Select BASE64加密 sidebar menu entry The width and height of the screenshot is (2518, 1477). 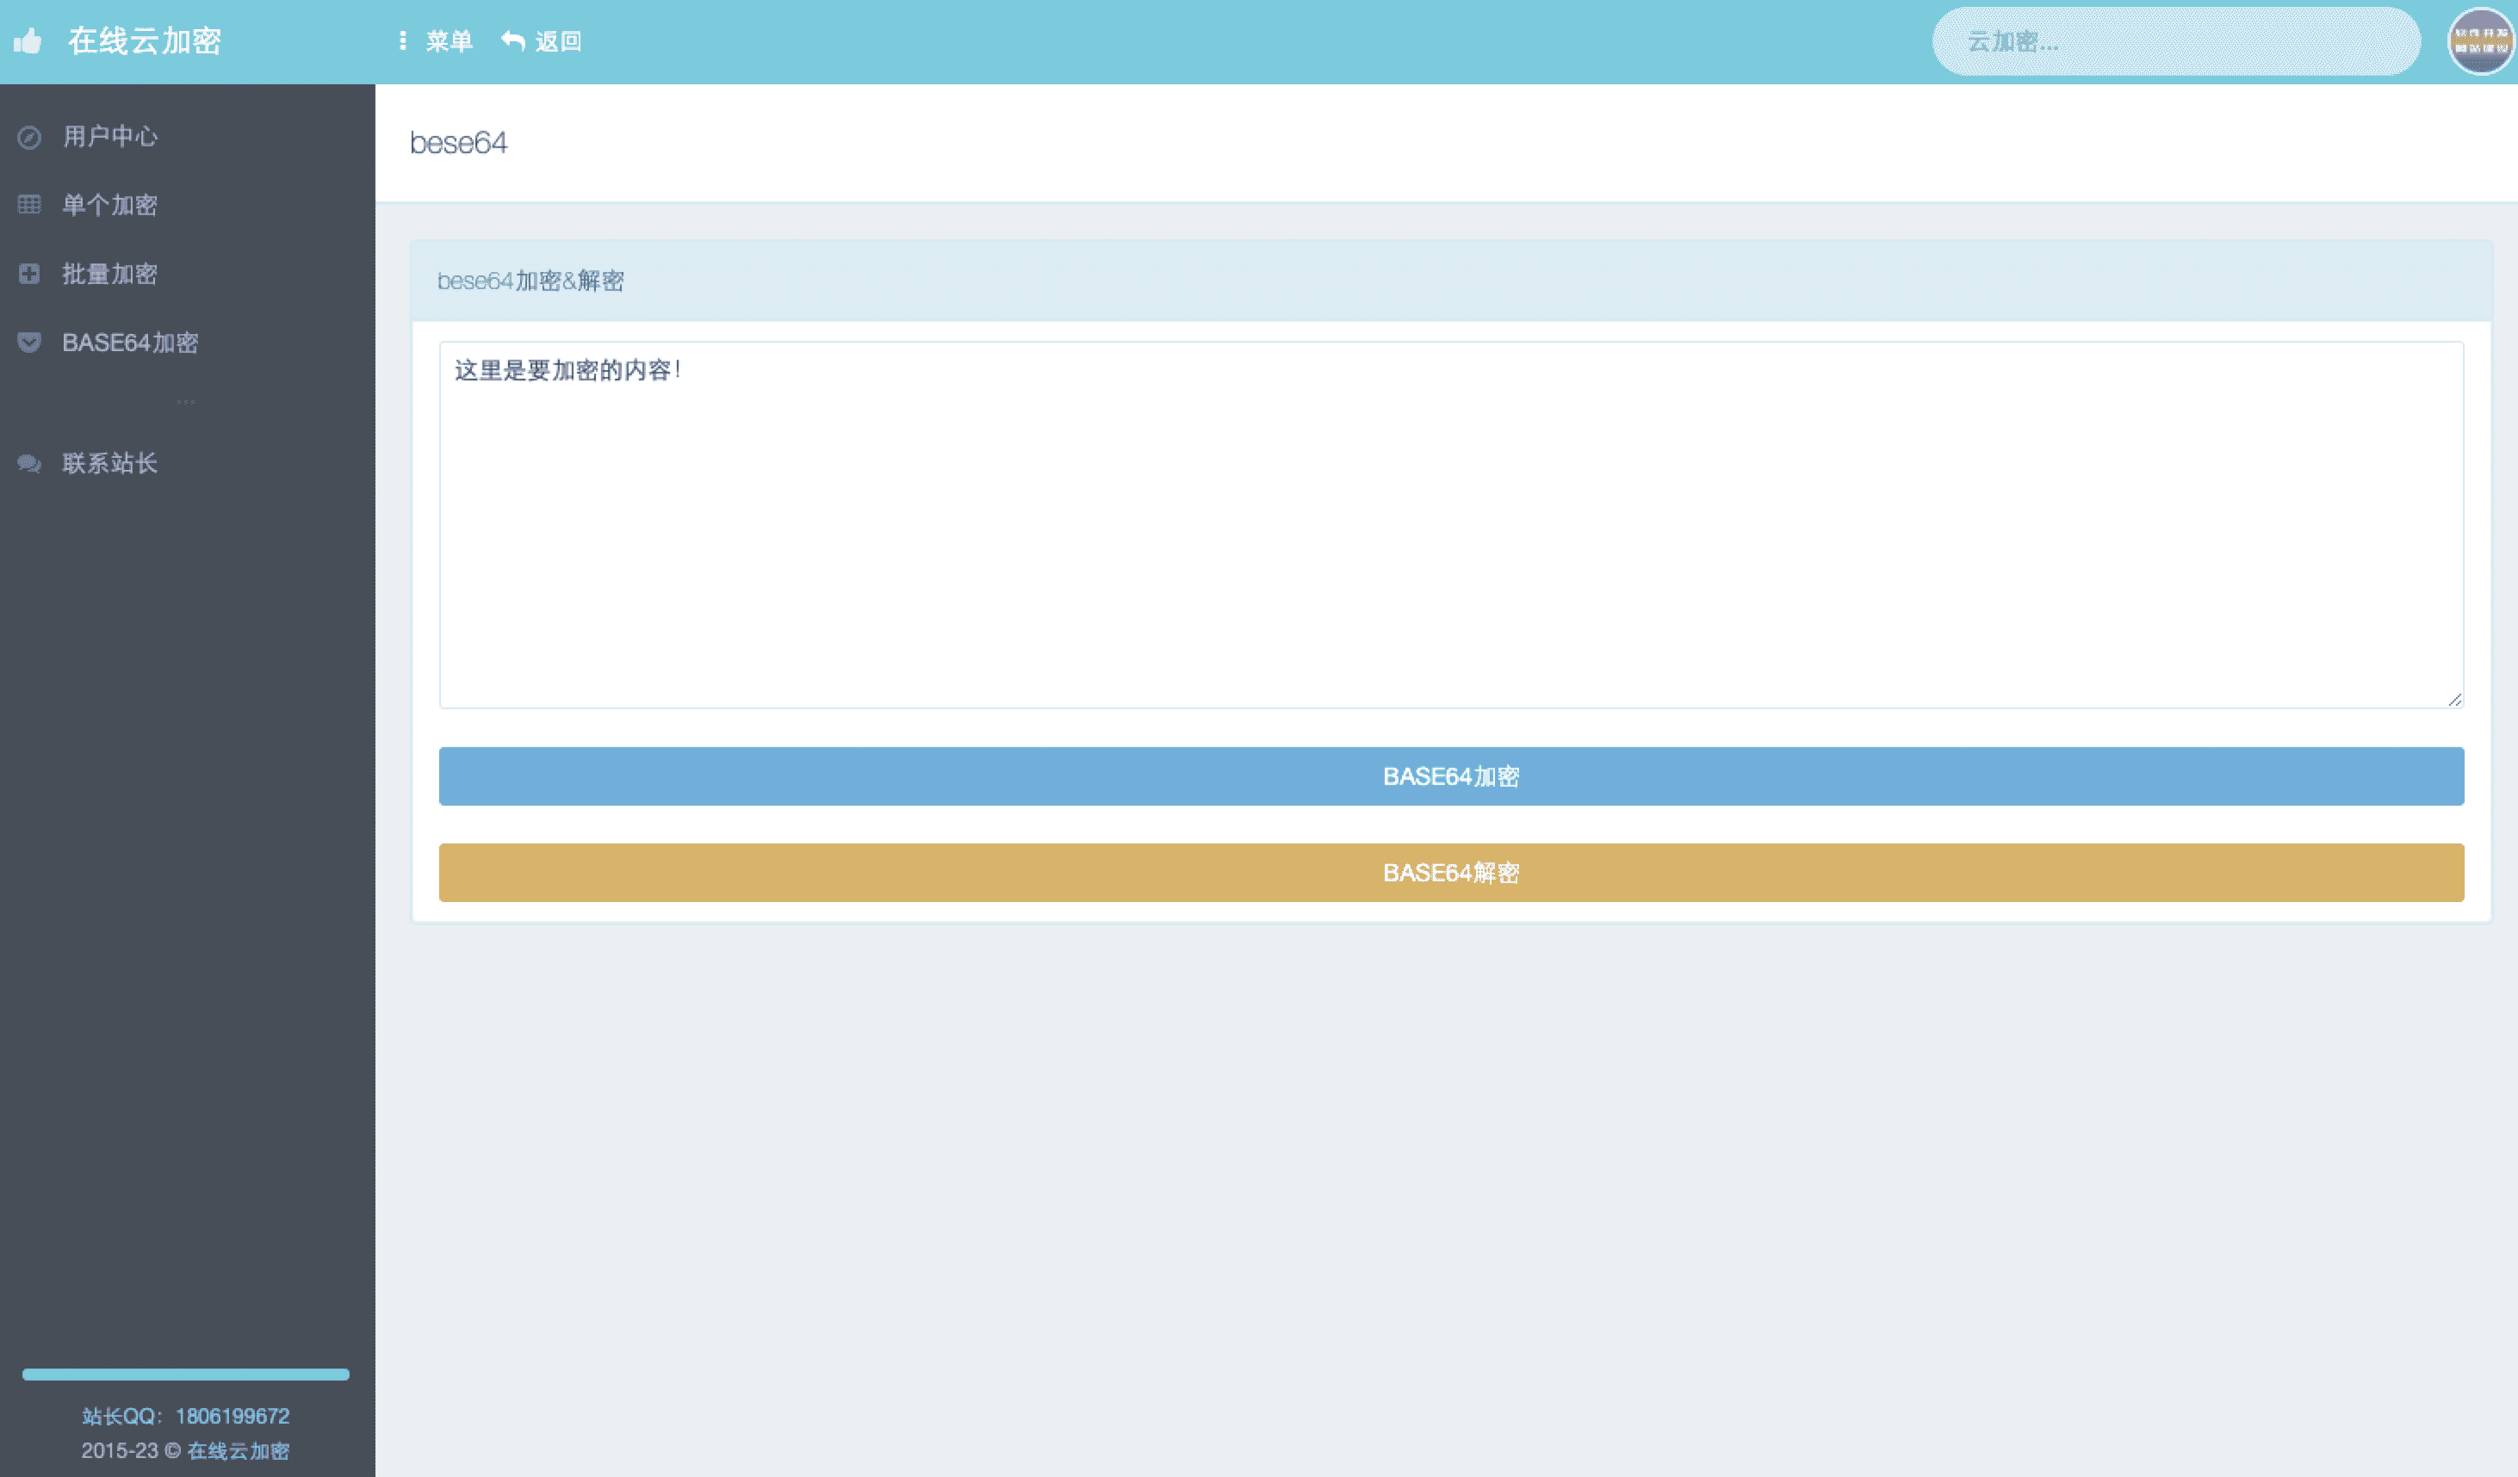tap(130, 343)
